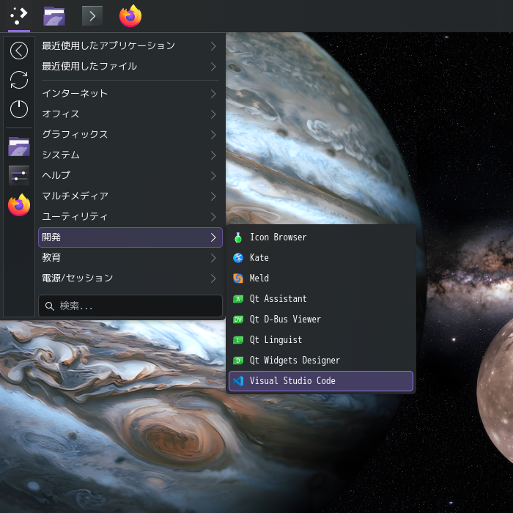Viewport: 513px width, 513px height.
Task: Click chevron on the highlighted 開発 row
Action: (213, 237)
